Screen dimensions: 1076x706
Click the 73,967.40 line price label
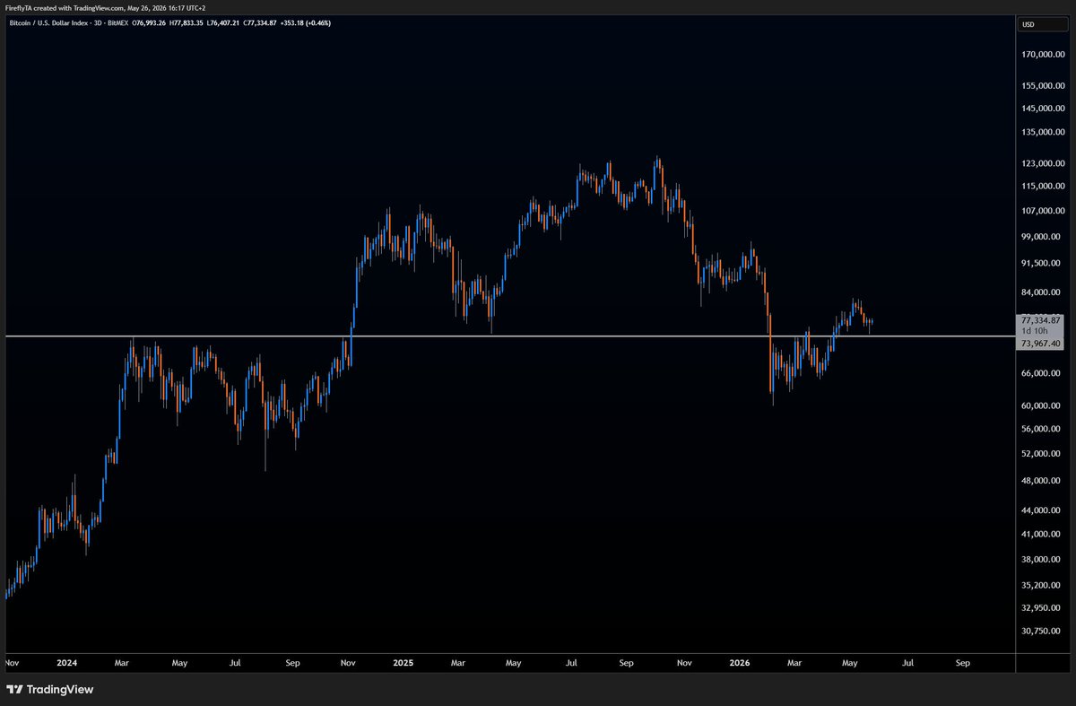point(1040,343)
